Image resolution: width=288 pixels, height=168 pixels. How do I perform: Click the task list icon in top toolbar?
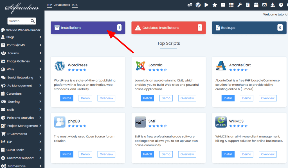click(x=231, y=5)
